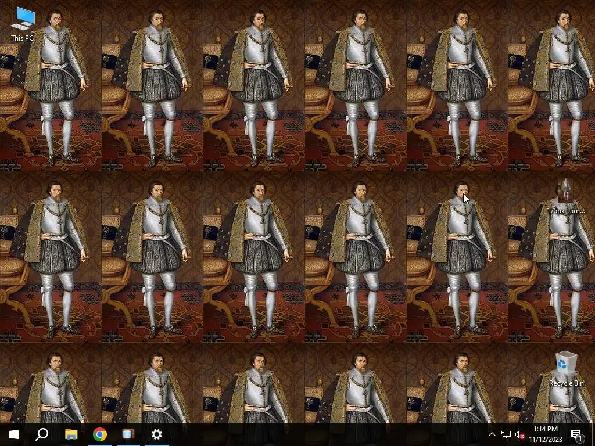Open File Explorer from taskbar

[x=71, y=434]
